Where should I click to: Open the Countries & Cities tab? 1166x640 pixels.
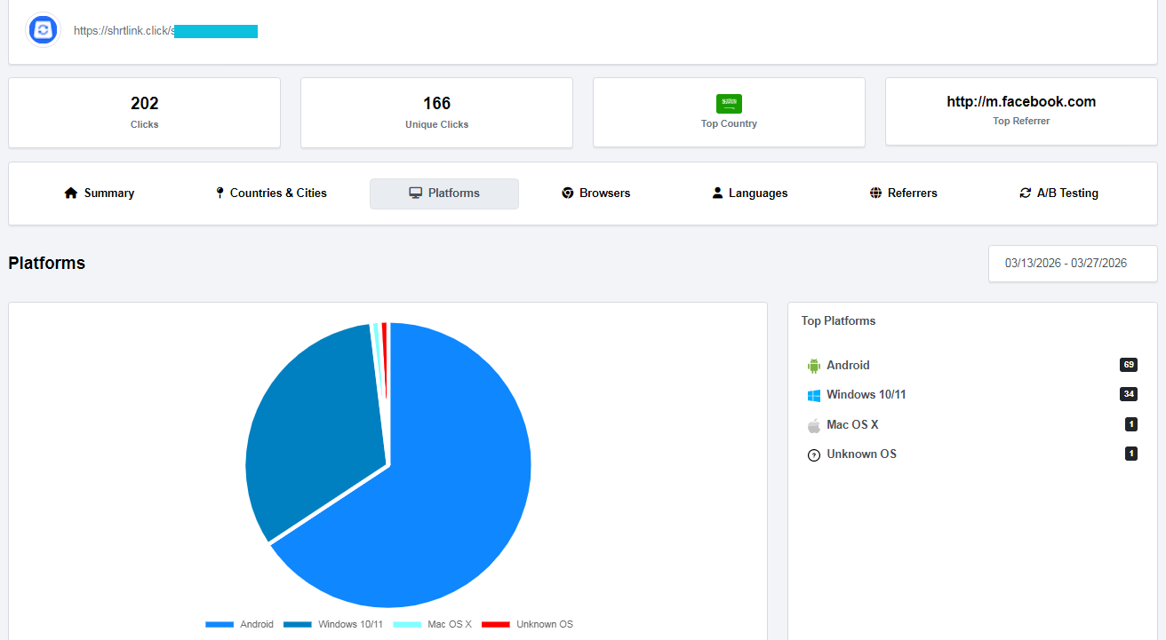[271, 193]
